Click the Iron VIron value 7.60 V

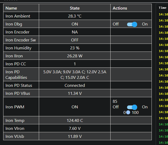point(75,129)
